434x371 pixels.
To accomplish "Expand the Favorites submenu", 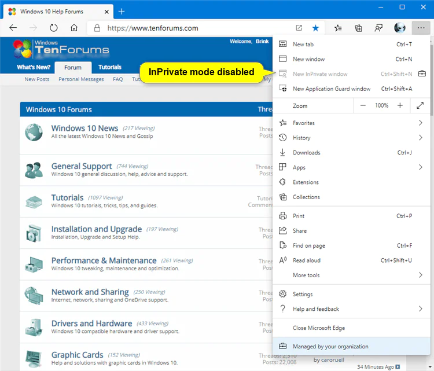I will pyautogui.click(x=421, y=123).
